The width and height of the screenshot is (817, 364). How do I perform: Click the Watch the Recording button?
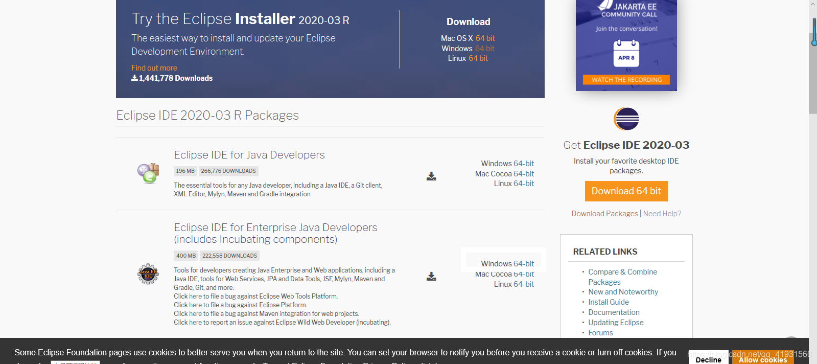(626, 80)
